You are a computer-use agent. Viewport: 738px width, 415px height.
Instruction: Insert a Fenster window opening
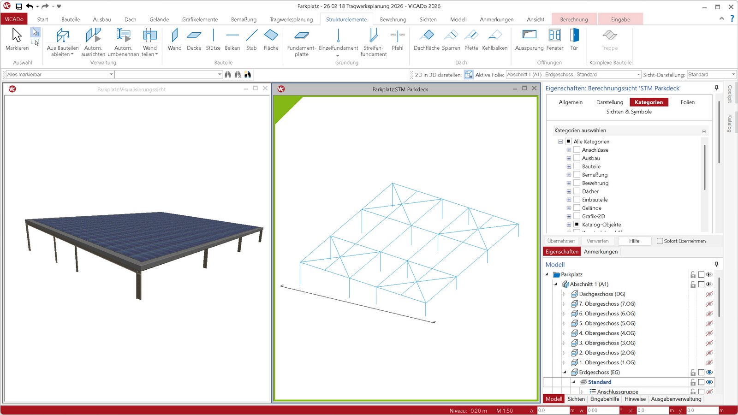tap(554, 39)
